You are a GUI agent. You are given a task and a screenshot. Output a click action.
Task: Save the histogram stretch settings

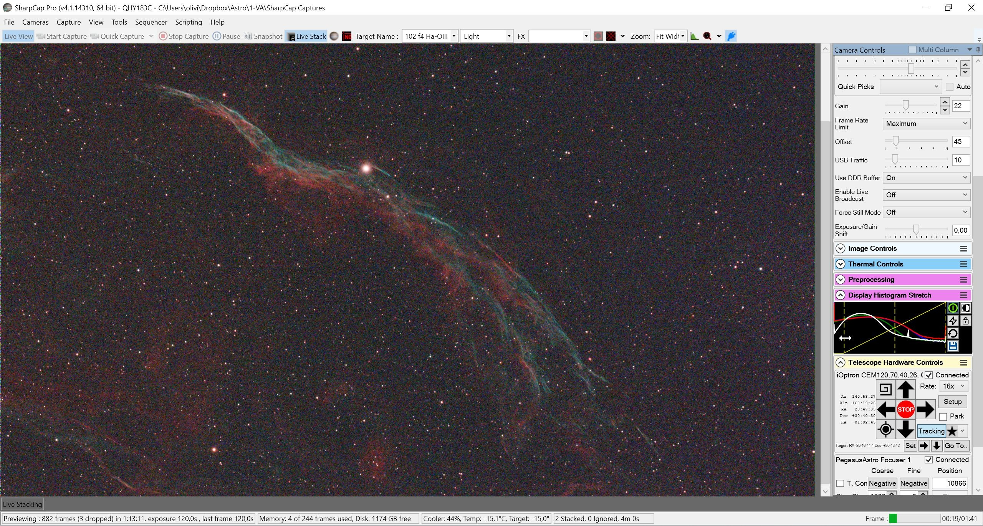(x=953, y=346)
